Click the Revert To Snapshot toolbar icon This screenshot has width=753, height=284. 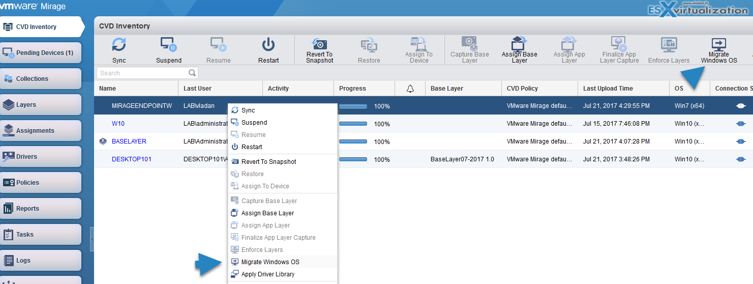pyautogui.click(x=319, y=43)
